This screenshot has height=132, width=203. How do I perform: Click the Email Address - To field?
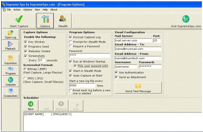pyautogui.click(x=138, y=49)
